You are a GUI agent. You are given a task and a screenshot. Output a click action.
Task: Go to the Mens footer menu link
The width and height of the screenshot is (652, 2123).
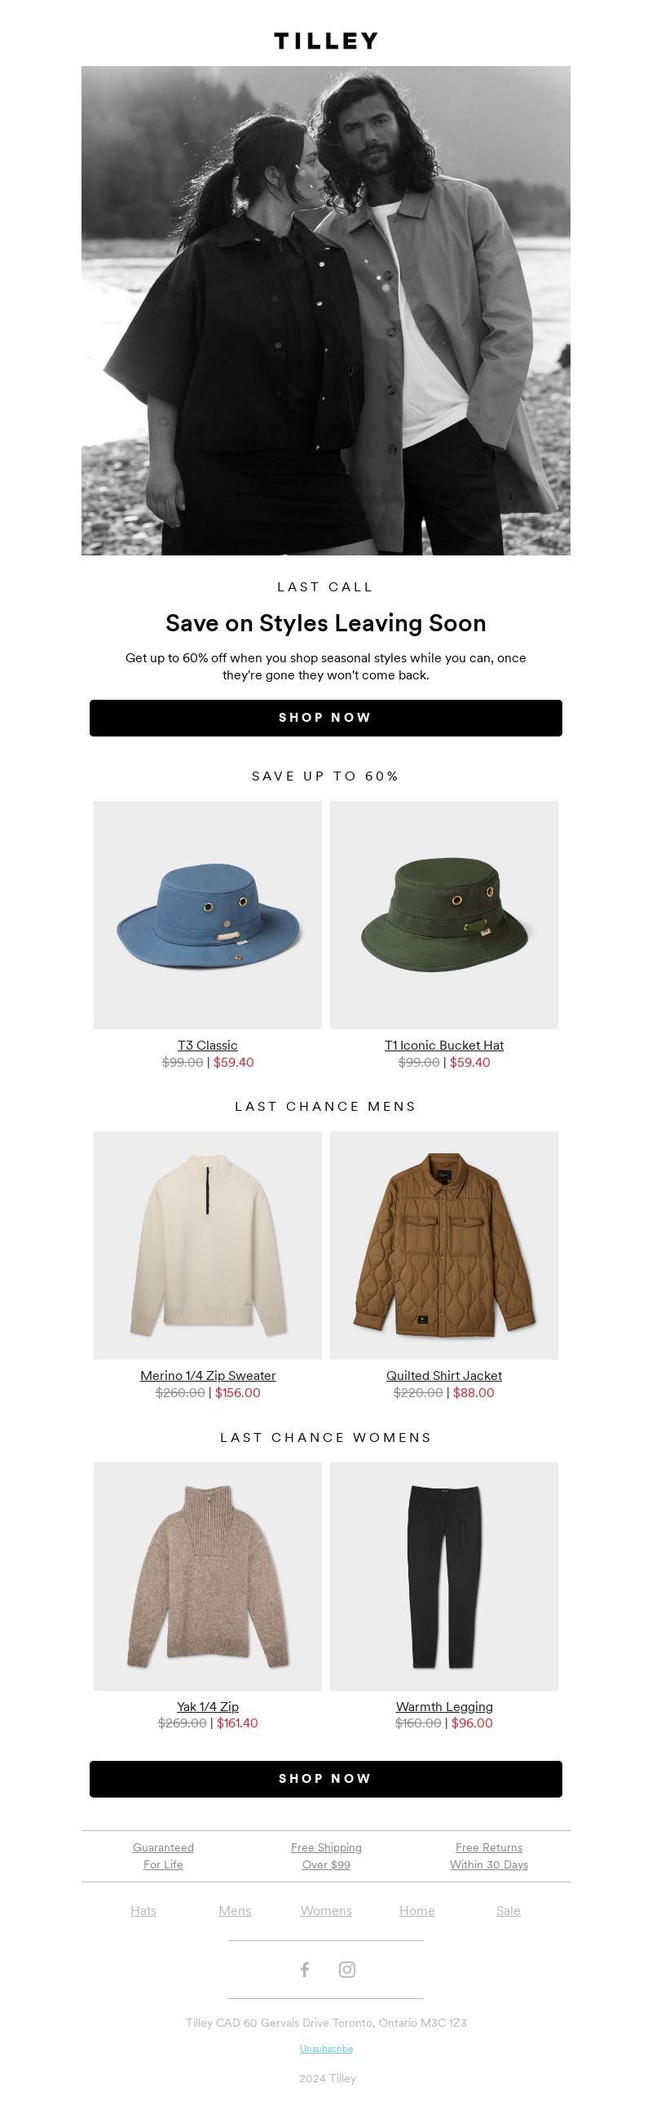pyautogui.click(x=235, y=1910)
